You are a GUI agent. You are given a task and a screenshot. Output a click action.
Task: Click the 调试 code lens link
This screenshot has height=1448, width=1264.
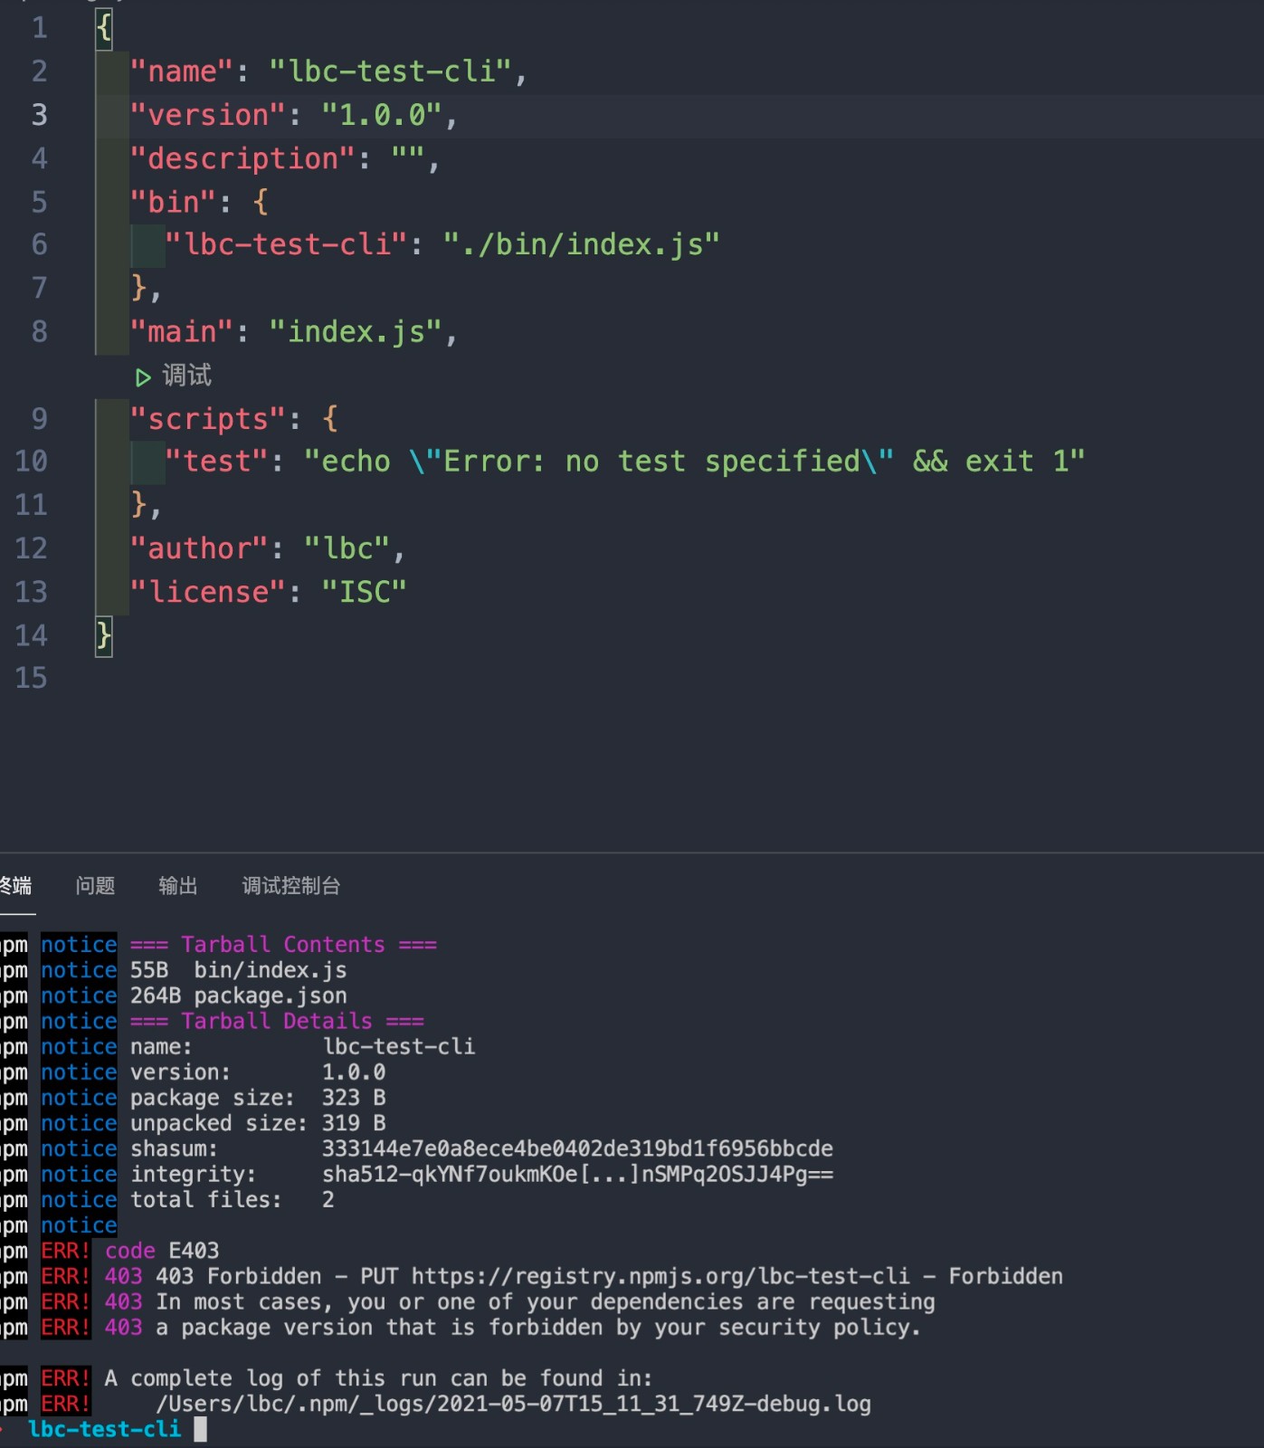pyautogui.click(x=186, y=376)
